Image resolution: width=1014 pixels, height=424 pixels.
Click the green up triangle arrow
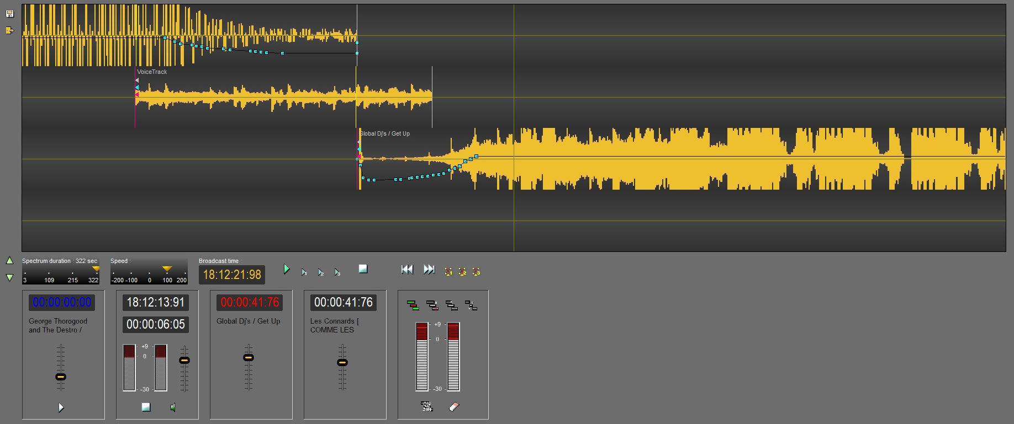[x=9, y=260]
